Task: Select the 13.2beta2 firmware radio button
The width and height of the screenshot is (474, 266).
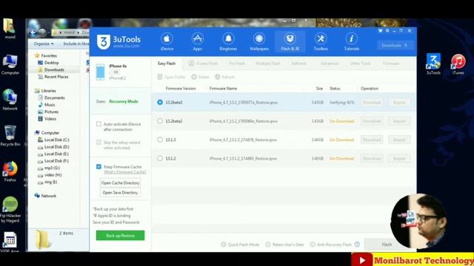Action: [160, 121]
